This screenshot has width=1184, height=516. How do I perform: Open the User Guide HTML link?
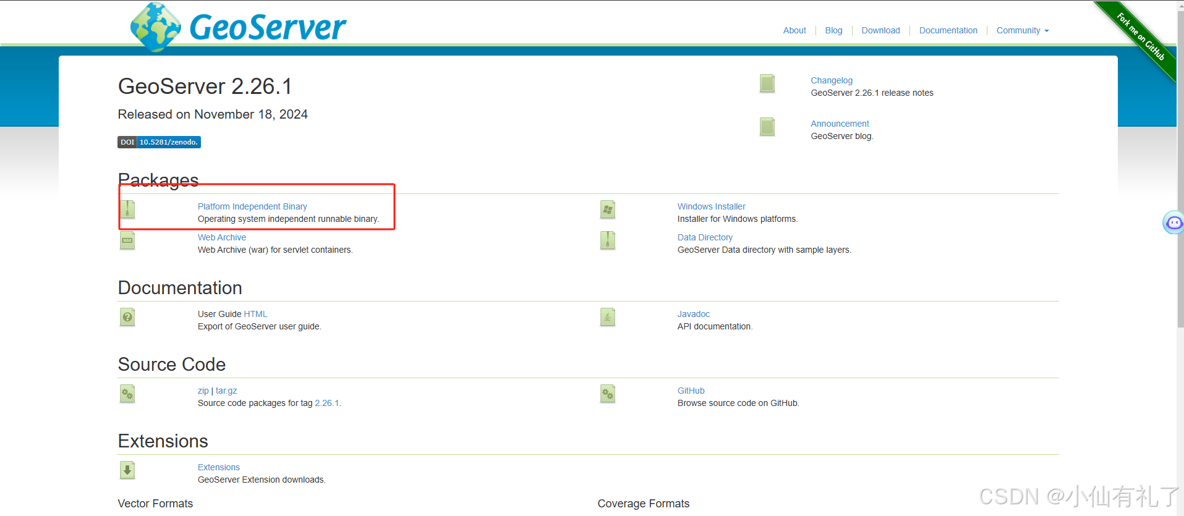255,314
